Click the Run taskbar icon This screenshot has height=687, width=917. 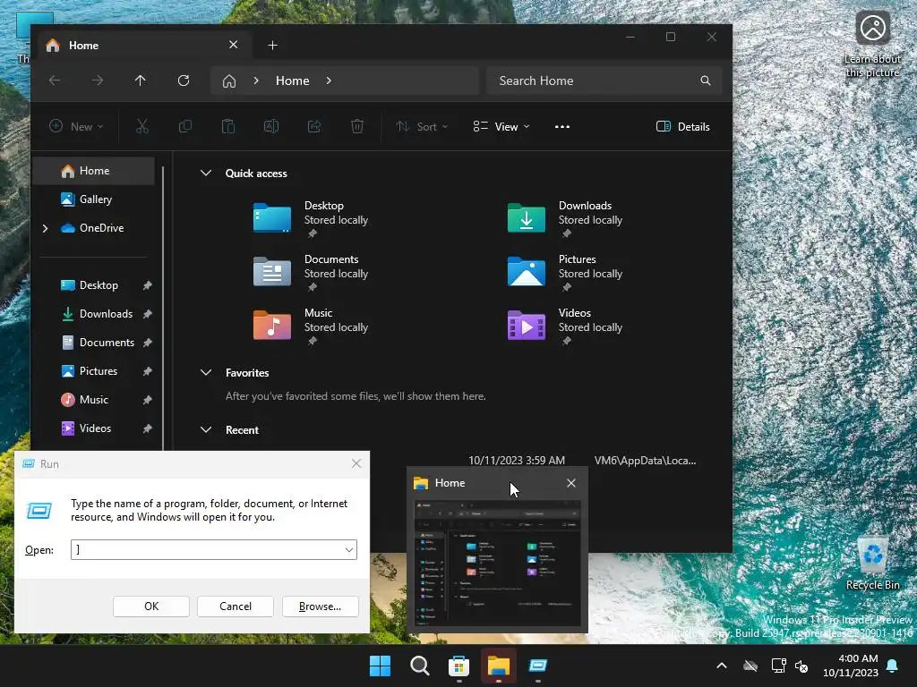coord(538,666)
